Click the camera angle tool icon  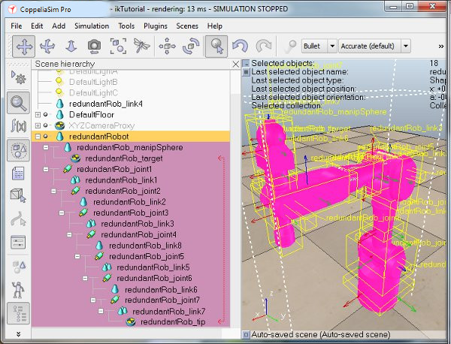(x=95, y=46)
